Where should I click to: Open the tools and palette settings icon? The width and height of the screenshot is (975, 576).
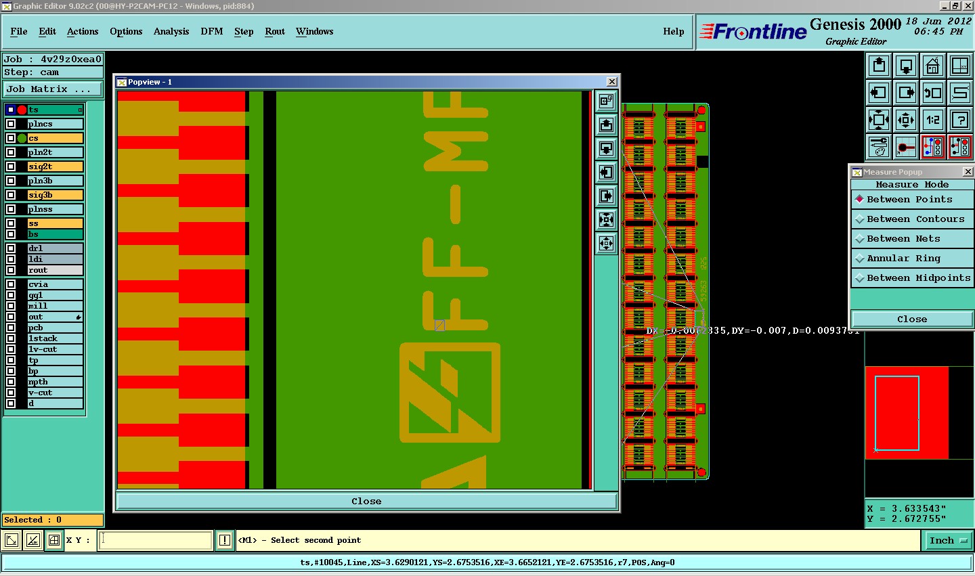tap(879, 147)
